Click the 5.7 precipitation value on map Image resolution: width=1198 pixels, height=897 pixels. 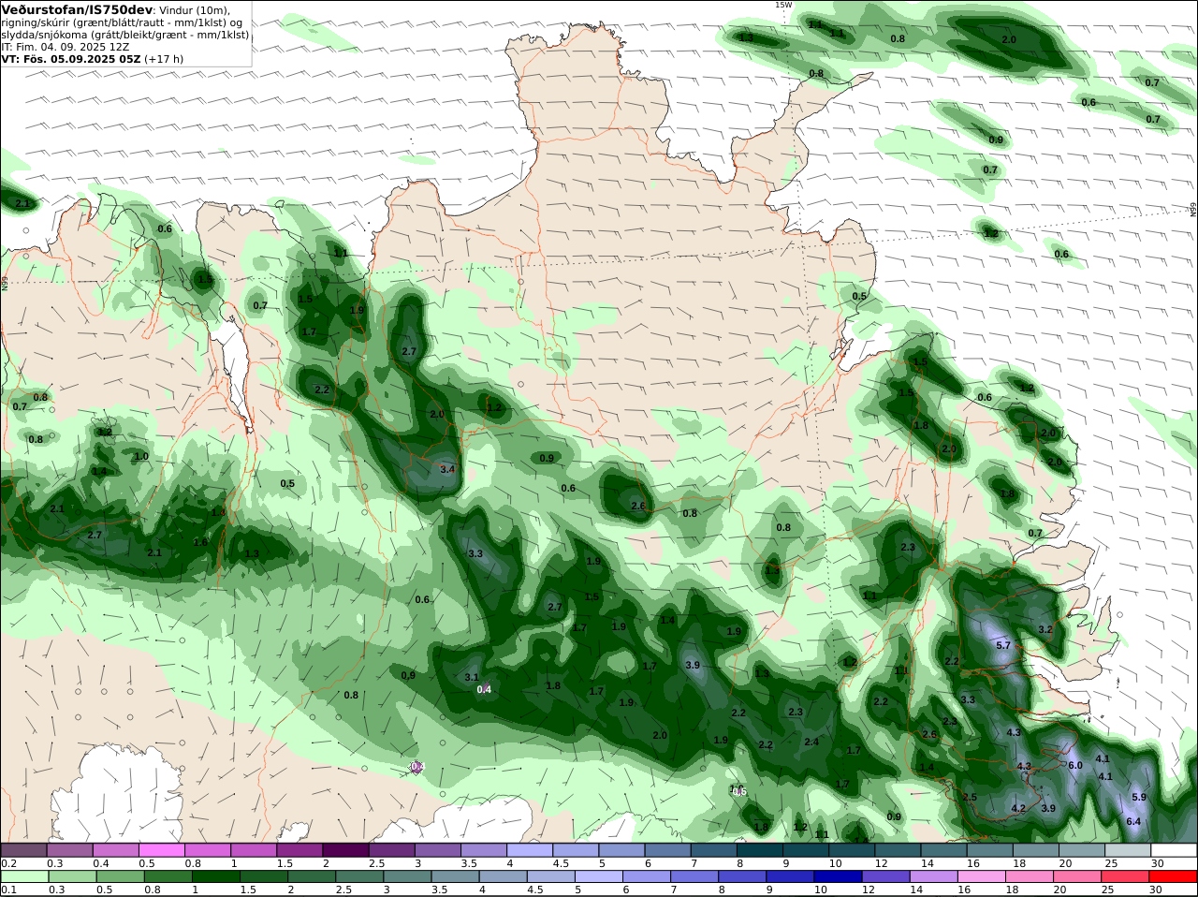(1003, 645)
